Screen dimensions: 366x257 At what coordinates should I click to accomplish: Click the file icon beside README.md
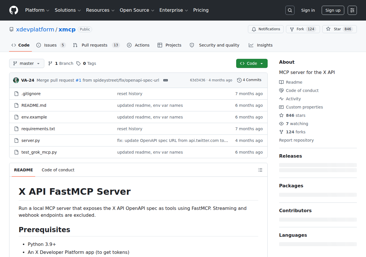coord(17,105)
